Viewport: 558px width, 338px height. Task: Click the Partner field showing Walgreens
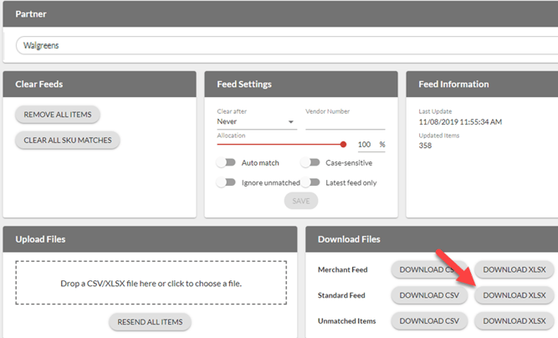(284, 45)
